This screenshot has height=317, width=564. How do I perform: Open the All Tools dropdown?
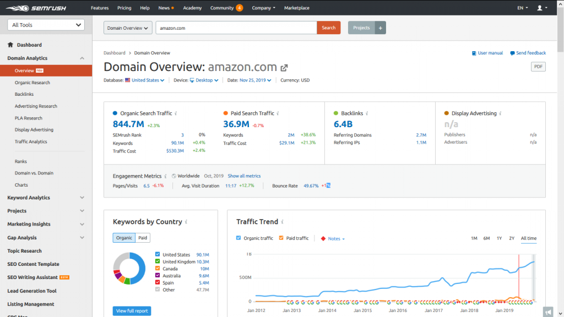46,25
